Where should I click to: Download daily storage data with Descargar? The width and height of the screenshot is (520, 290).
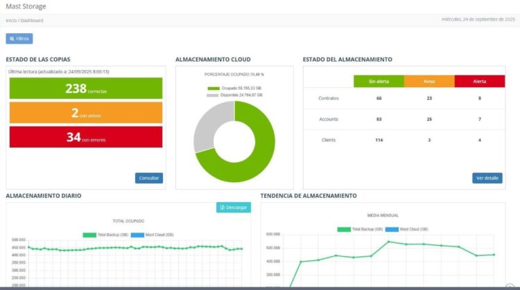click(234, 207)
